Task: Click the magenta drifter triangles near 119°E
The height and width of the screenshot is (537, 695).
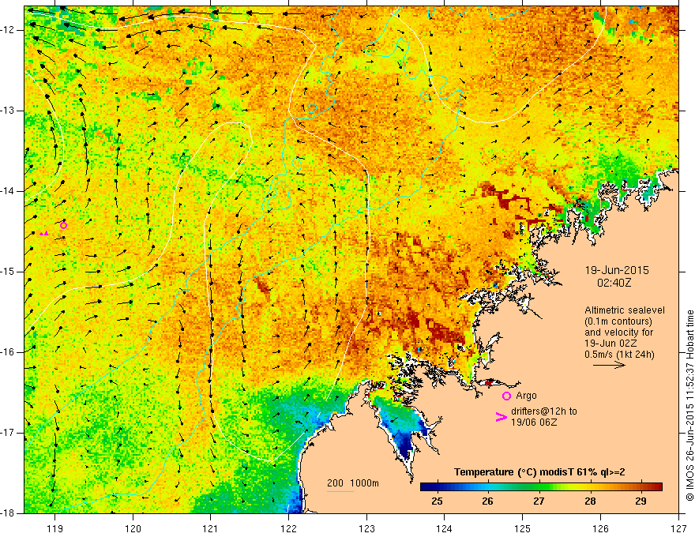Action: (44, 233)
